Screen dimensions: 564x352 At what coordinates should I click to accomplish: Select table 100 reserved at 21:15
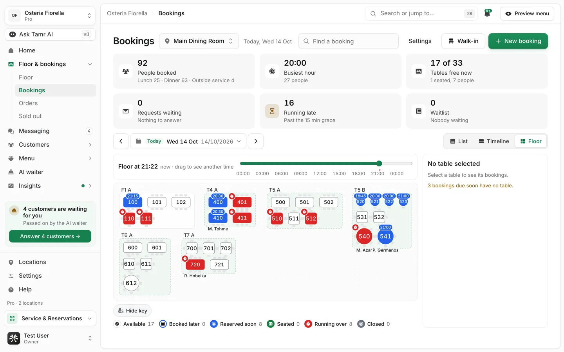pos(133,202)
